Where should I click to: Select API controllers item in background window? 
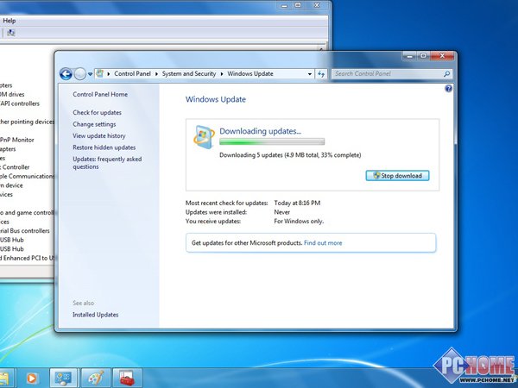coord(20,103)
